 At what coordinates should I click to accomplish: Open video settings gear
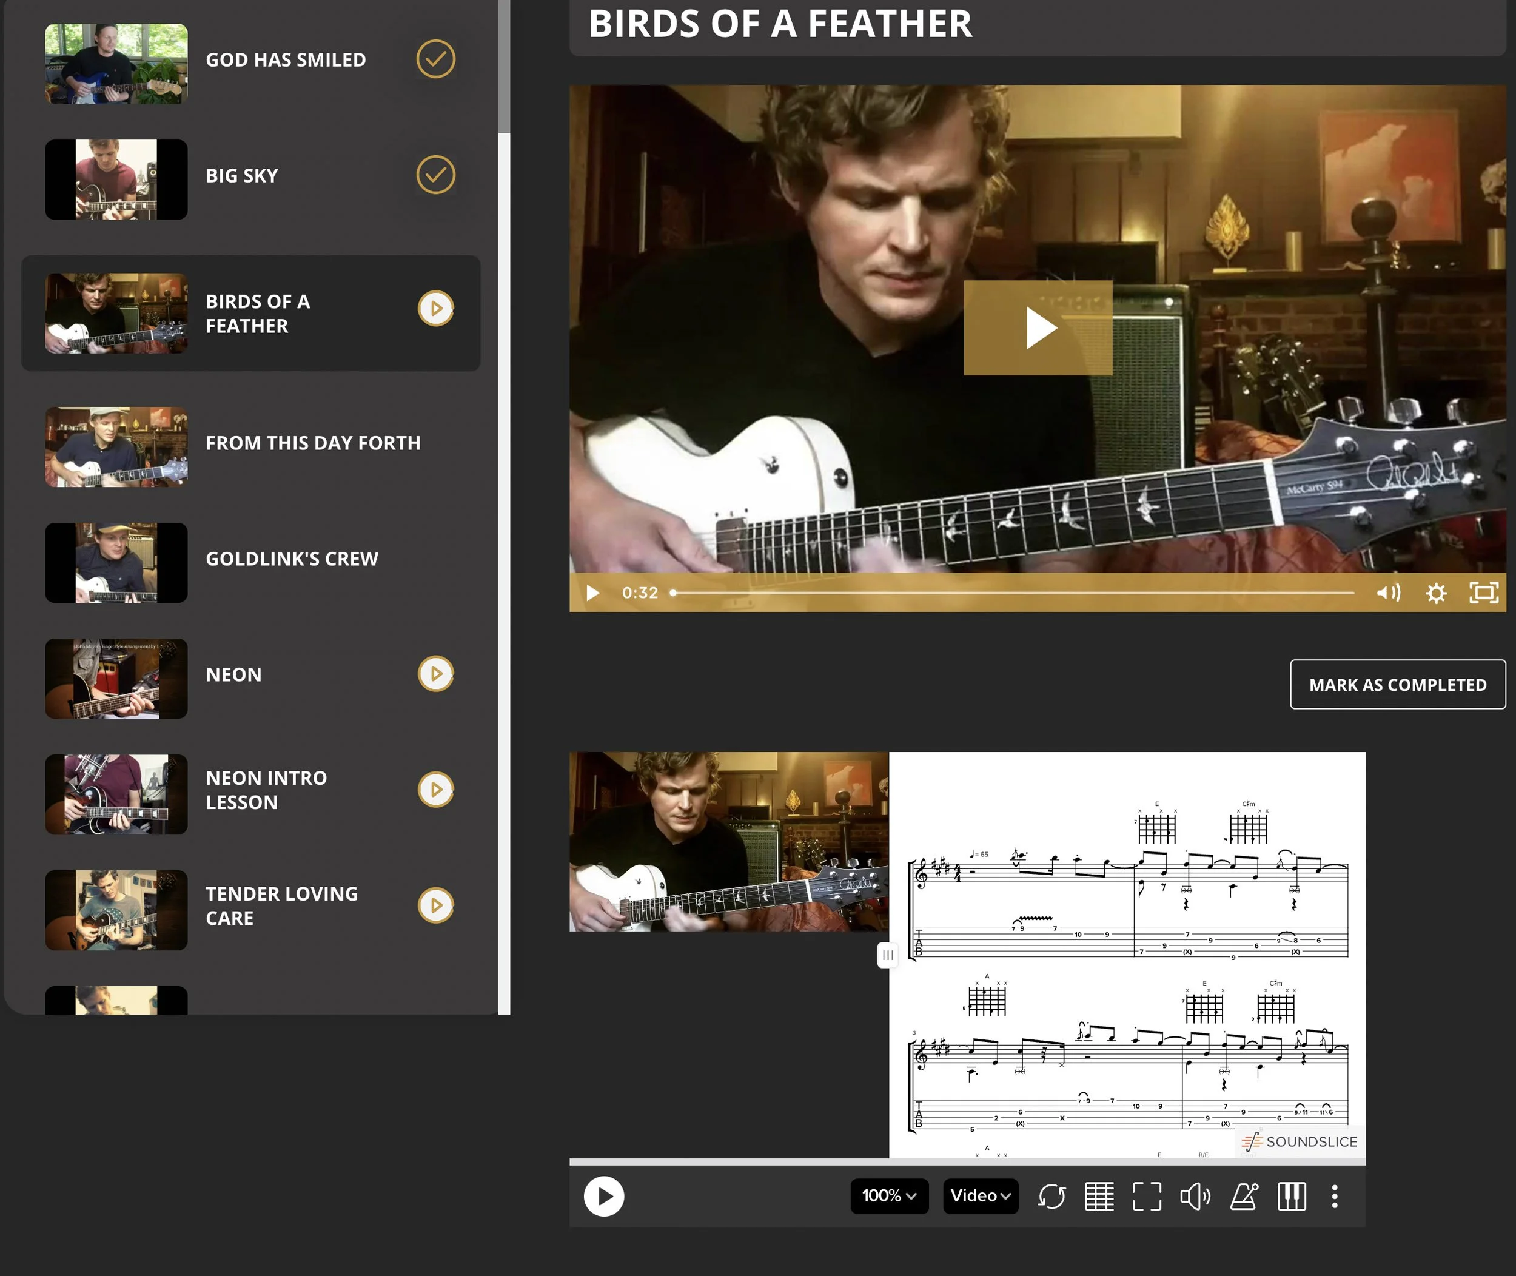pos(1436,593)
